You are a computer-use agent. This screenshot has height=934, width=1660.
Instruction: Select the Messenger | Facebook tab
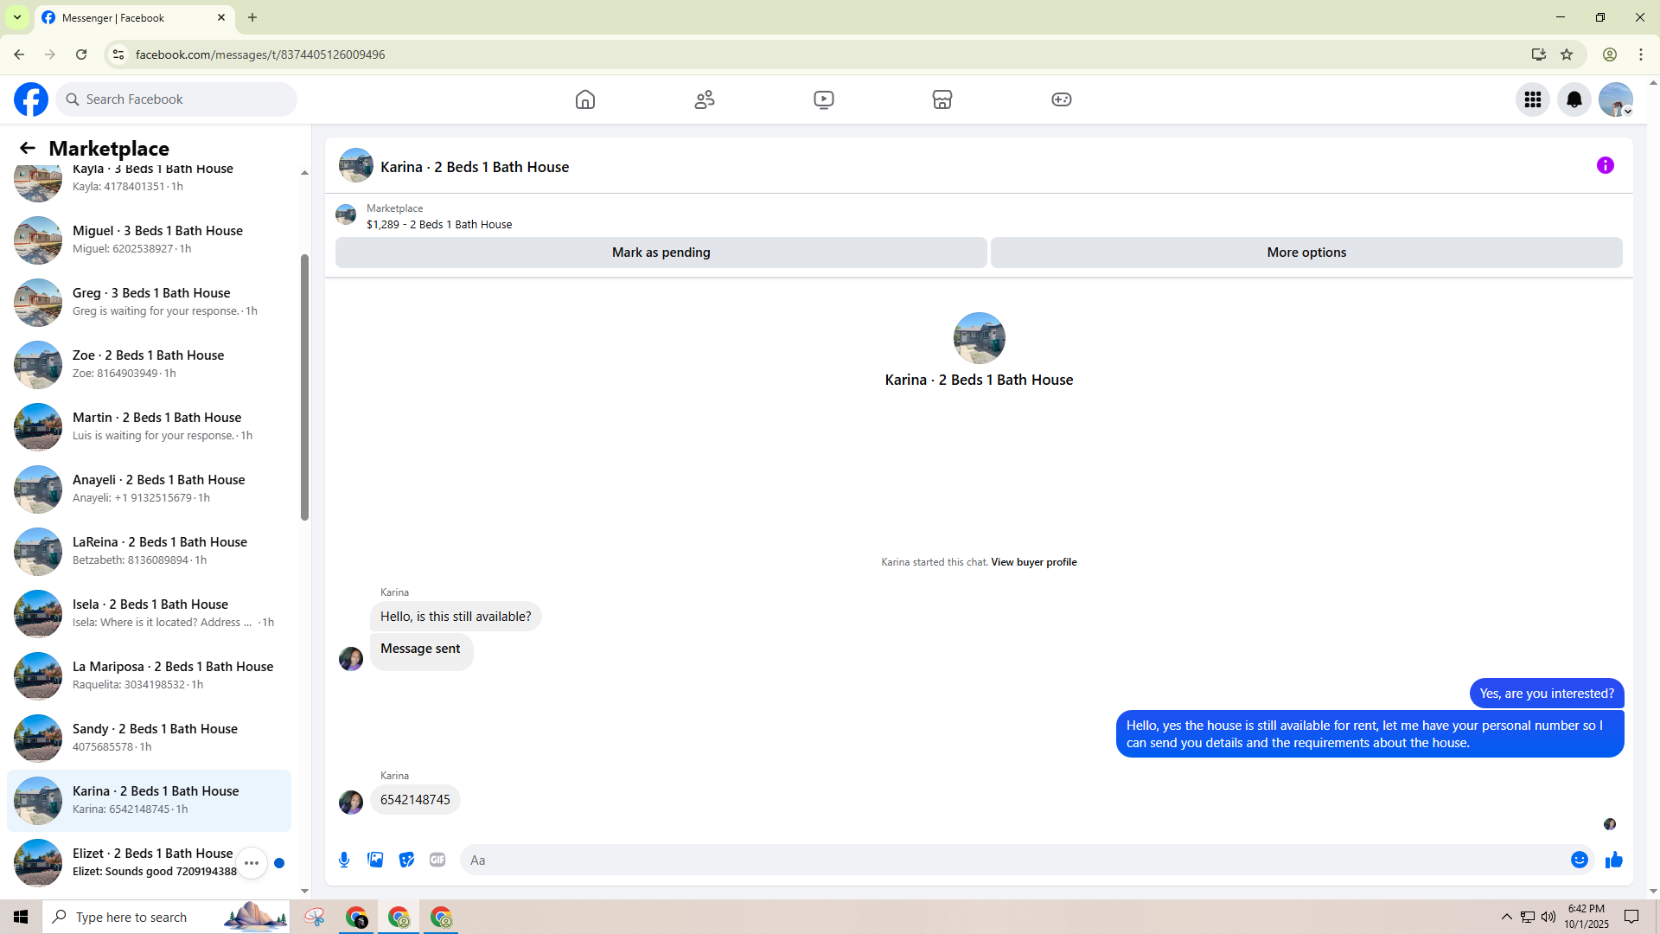pyautogui.click(x=135, y=18)
